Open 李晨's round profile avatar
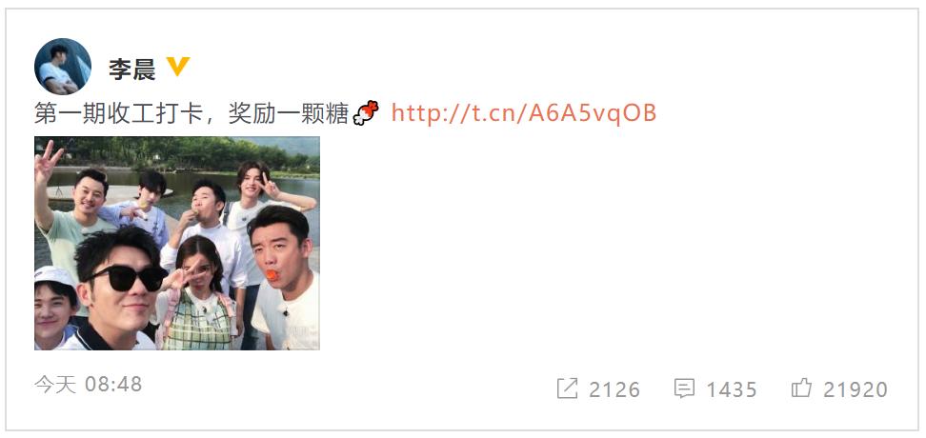Image resolution: width=926 pixels, height=438 pixels. tap(63, 66)
